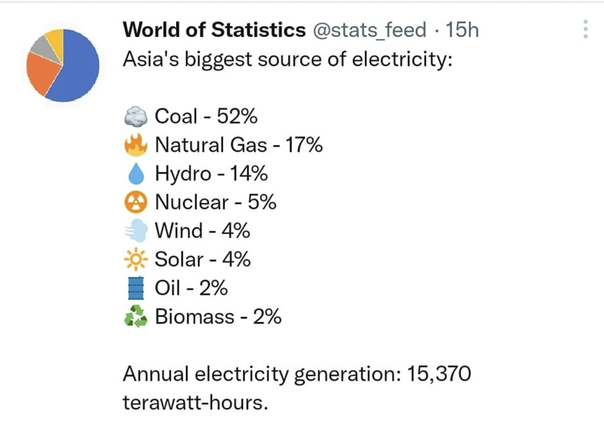The height and width of the screenshot is (428, 604).
Task: Click the Natural Gas - 17% line
Action: (x=239, y=145)
